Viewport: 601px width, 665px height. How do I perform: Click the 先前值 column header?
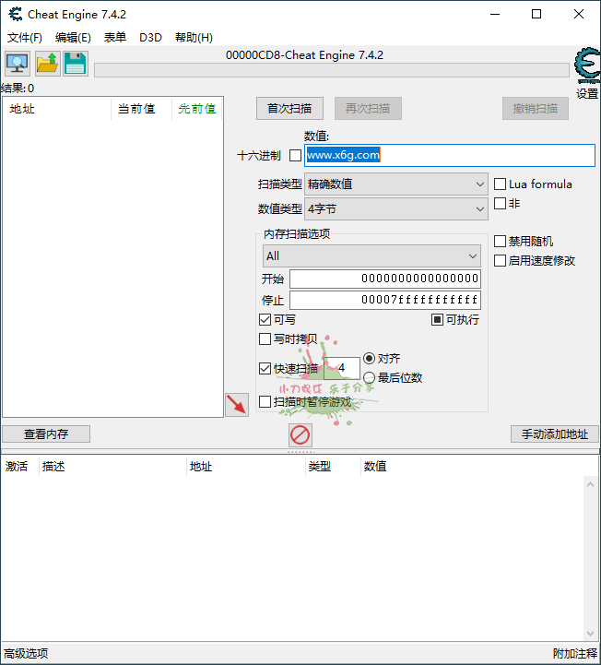click(x=197, y=109)
